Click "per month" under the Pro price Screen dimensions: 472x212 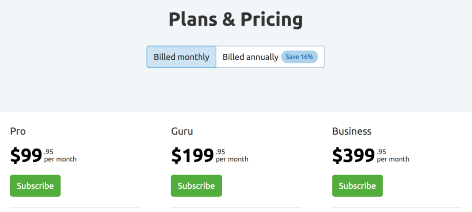(60, 160)
